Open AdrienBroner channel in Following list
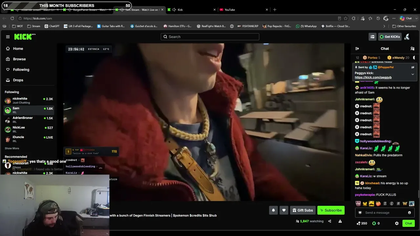Image resolution: width=420 pixels, height=236 pixels. coord(29,120)
